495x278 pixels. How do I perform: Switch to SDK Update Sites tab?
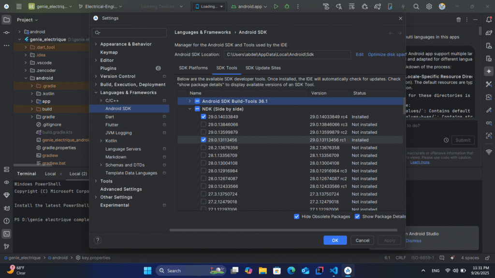(x=262, y=68)
